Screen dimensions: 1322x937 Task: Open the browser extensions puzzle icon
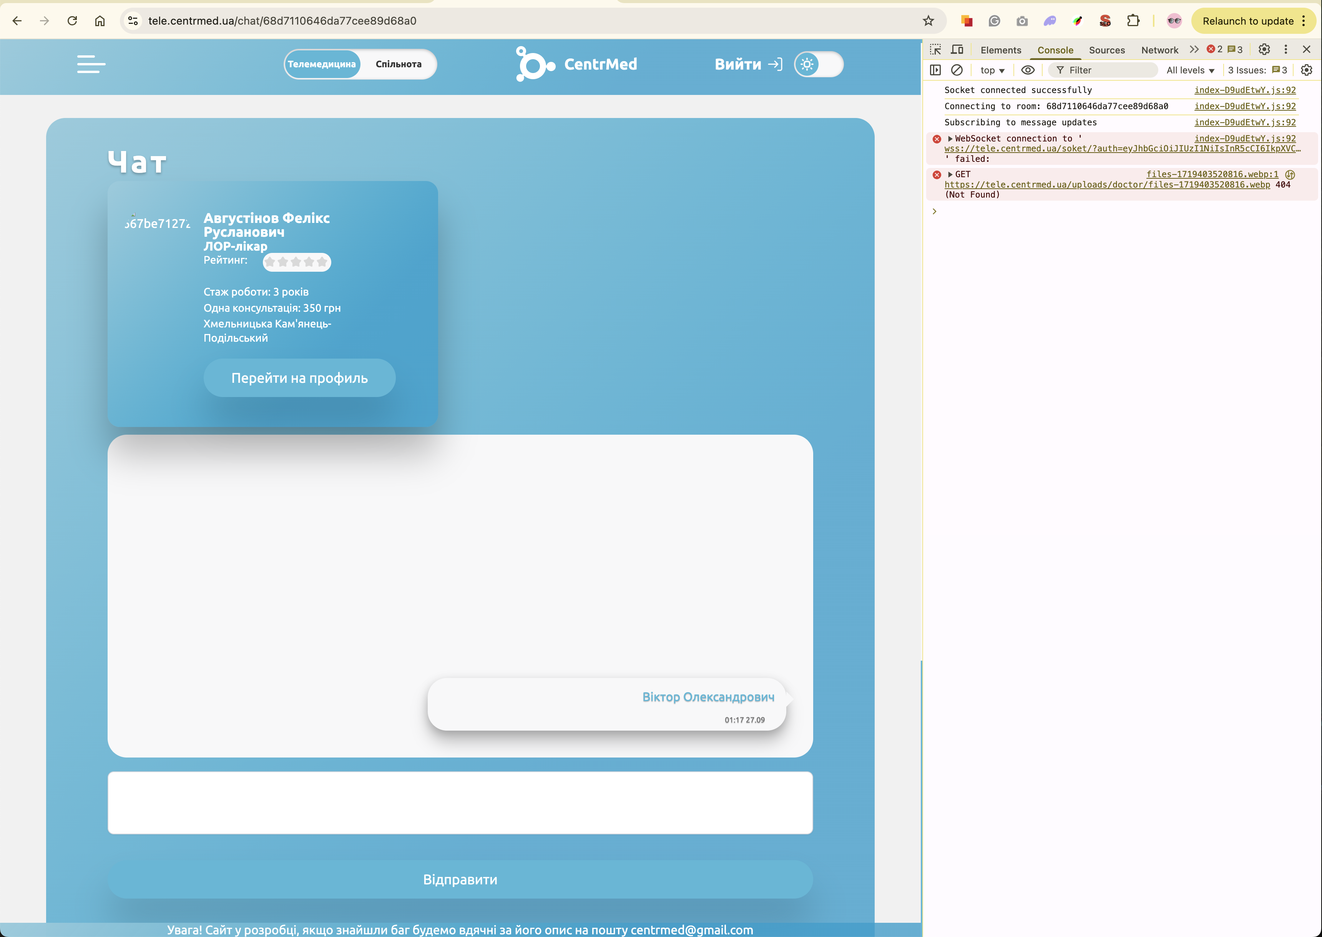pos(1133,21)
